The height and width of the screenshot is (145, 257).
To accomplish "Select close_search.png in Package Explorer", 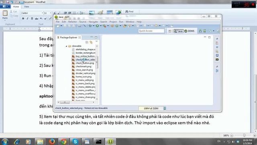I will pos(84,70).
